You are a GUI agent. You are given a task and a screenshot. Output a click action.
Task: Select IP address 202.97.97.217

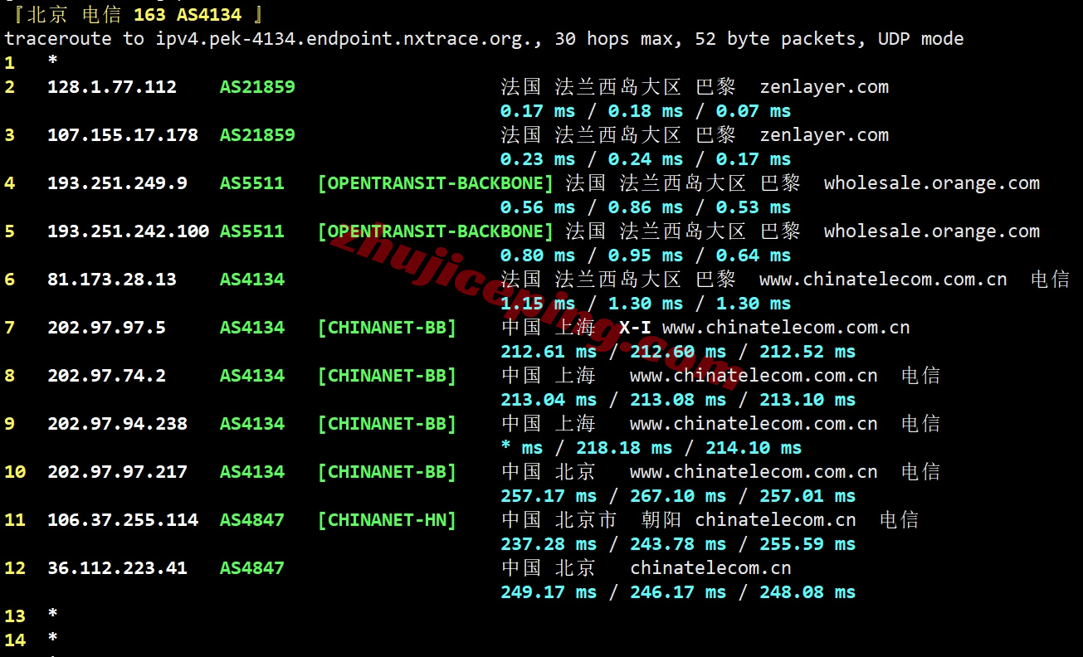117,472
